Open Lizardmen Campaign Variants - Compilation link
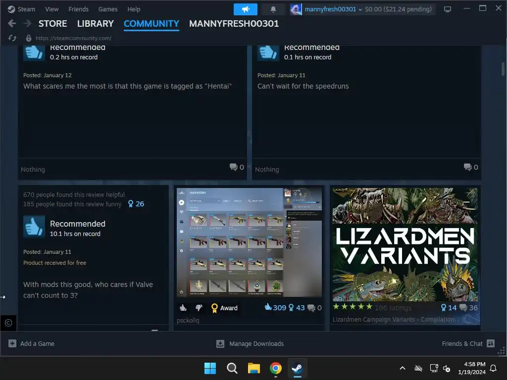This screenshot has height=380, width=507. tap(393, 320)
